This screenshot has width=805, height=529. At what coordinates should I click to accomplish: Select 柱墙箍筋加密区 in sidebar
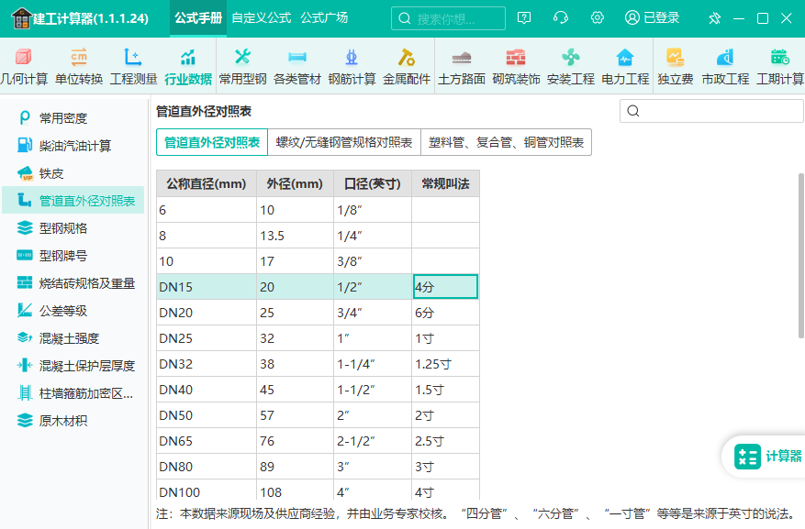(x=73, y=393)
